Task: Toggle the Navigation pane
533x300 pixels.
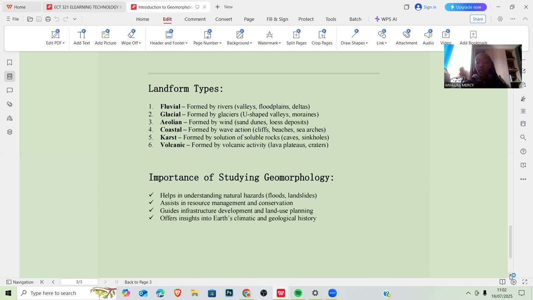Action: click(x=20, y=282)
